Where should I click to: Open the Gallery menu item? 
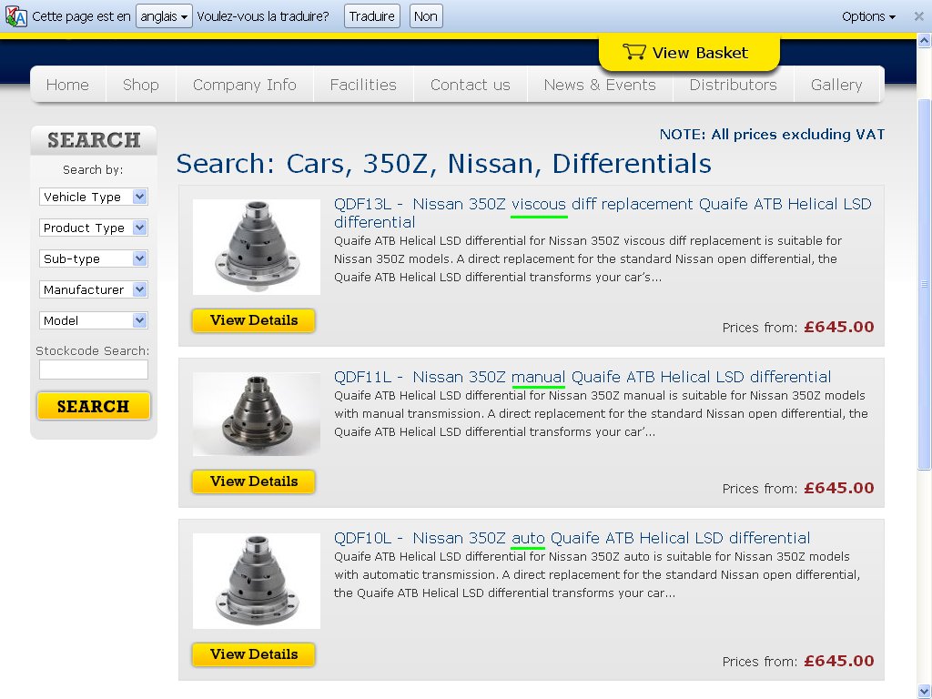tap(836, 85)
